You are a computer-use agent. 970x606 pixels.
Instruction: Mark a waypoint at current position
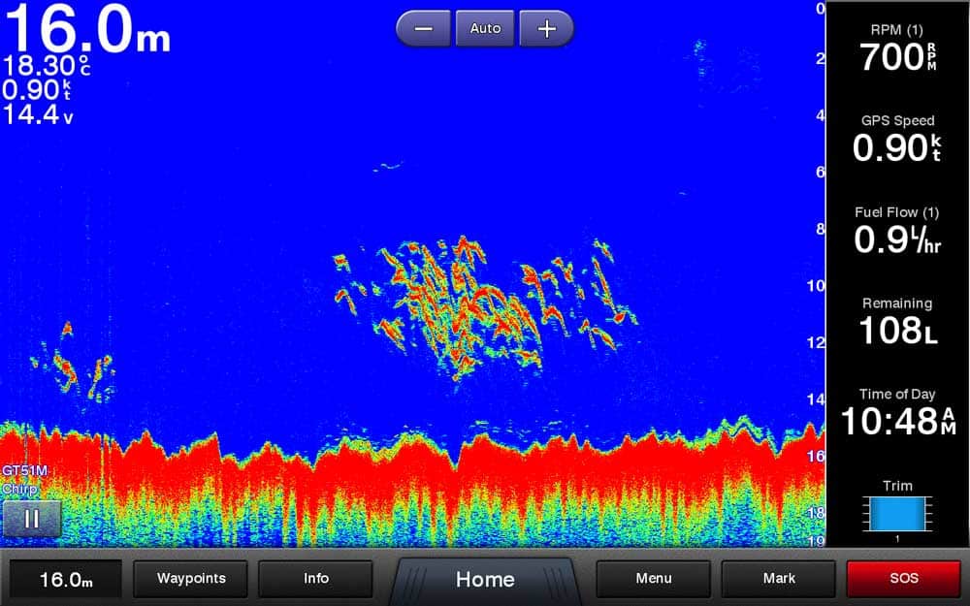pyautogui.click(x=779, y=579)
